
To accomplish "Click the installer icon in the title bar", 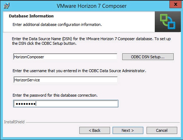I will pyautogui.click(x=6, y=6).
